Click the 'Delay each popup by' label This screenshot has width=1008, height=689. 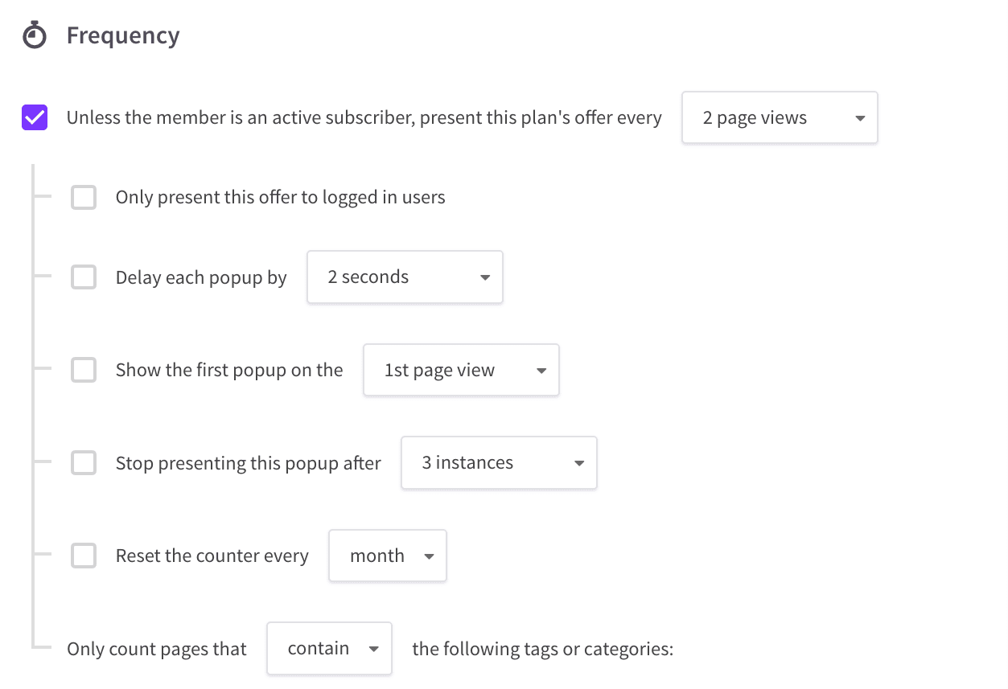coord(201,278)
